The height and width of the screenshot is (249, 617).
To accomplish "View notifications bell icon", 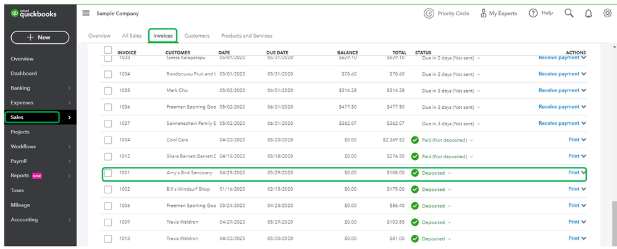I will click(x=588, y=14).
